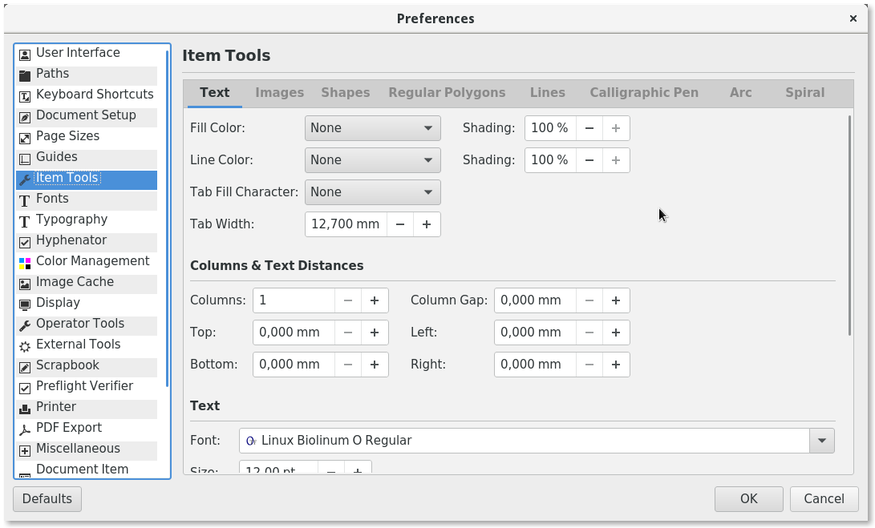
Task: Open the Scrapbook icon in sidebar
Action: 25,366
